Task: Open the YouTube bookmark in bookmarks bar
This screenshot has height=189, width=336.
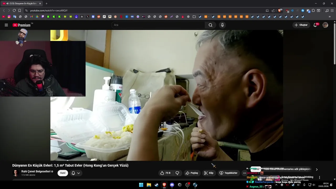Action: (3, 17)
